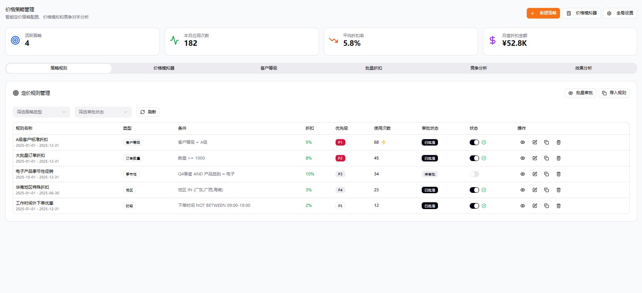The height and width of the screenshot is (293, 642).
Task: Edit the 大批量订单折扣 rule
Action: [x=535, y=158]
